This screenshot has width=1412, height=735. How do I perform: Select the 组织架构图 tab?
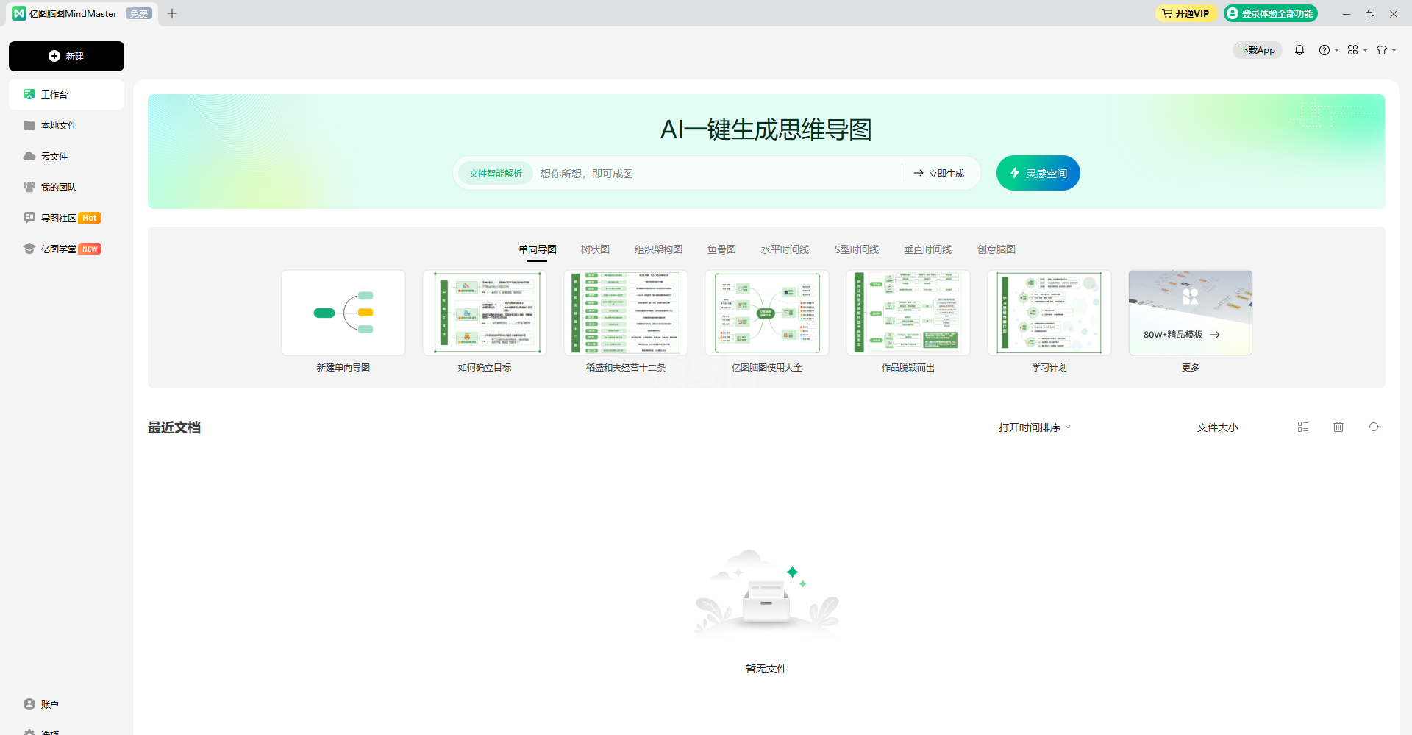(x=658, y=250)
